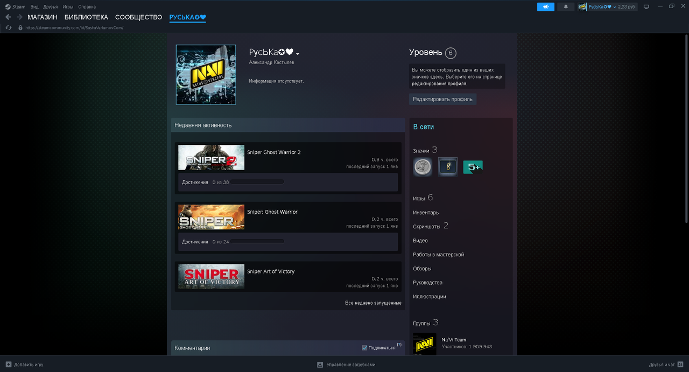This screenshot has height=372, width=689.
Task: Open the Руководства link
Action: tap(427, 283)
